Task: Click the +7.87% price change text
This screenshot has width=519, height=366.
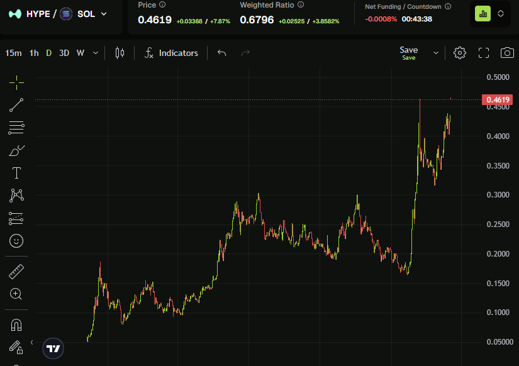Action: tap(220, 21)
